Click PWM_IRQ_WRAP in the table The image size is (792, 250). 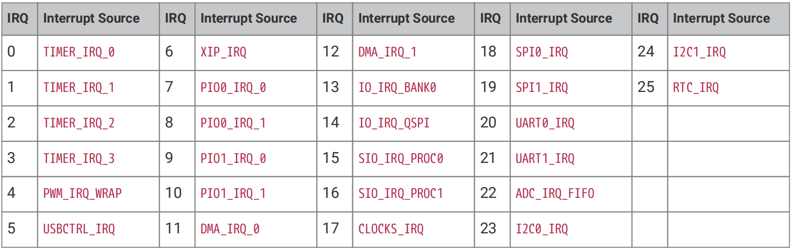pos(82,193)
